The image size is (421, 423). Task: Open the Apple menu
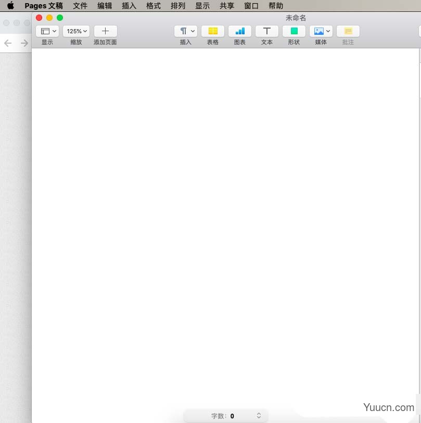click(10, 5)
